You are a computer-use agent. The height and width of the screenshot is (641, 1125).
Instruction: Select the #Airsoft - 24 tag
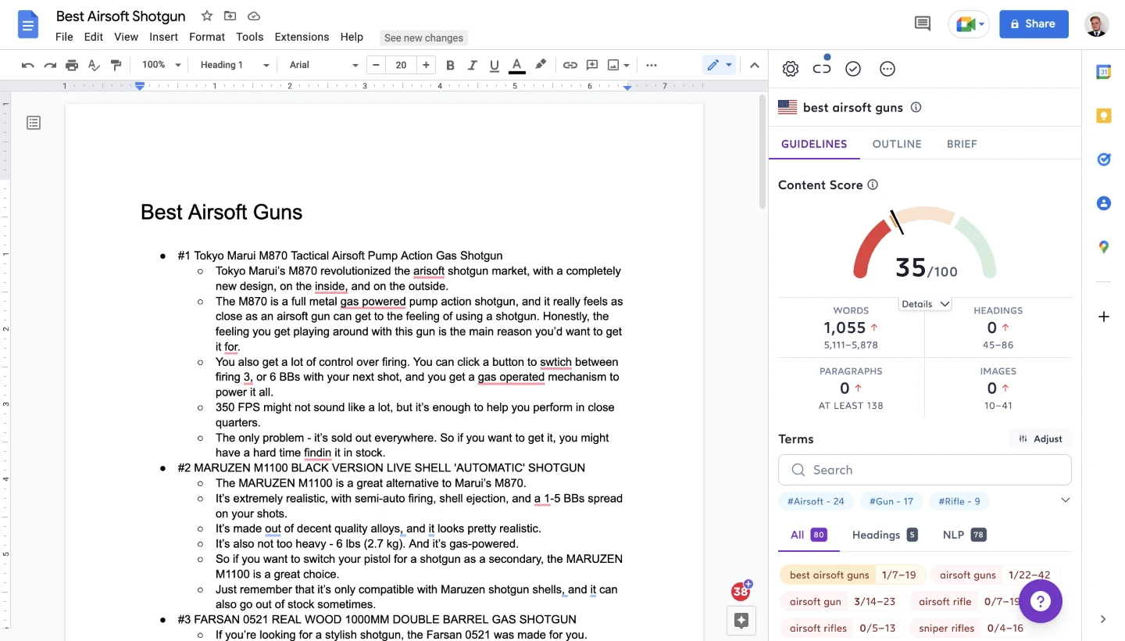click(x=816, y=501)
